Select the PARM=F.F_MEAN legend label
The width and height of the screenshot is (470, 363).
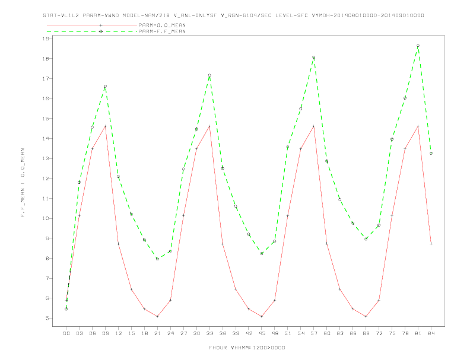pyautogui.click(x=162, y=31)
